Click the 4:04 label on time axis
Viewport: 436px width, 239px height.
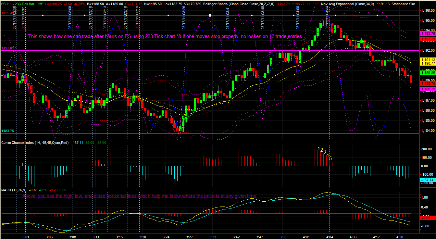(x=330, y=237)
